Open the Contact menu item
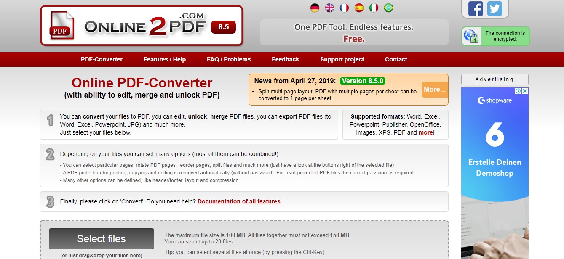This screenshot has width=564, height=259. click(396, 59)
